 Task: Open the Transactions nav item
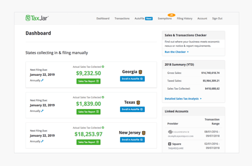122,18
